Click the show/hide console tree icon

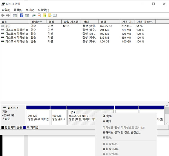[15, 15]
